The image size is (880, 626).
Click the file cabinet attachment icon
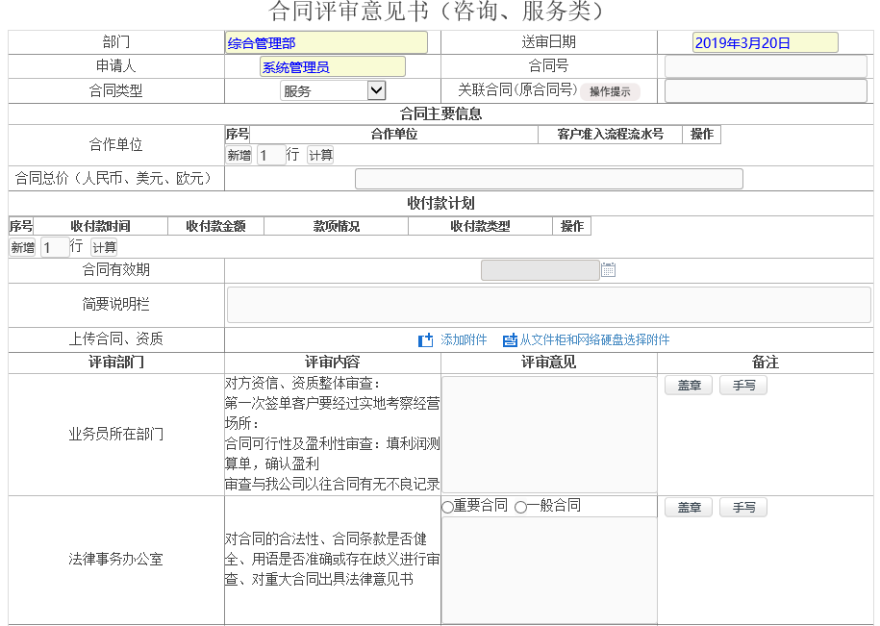510,340
